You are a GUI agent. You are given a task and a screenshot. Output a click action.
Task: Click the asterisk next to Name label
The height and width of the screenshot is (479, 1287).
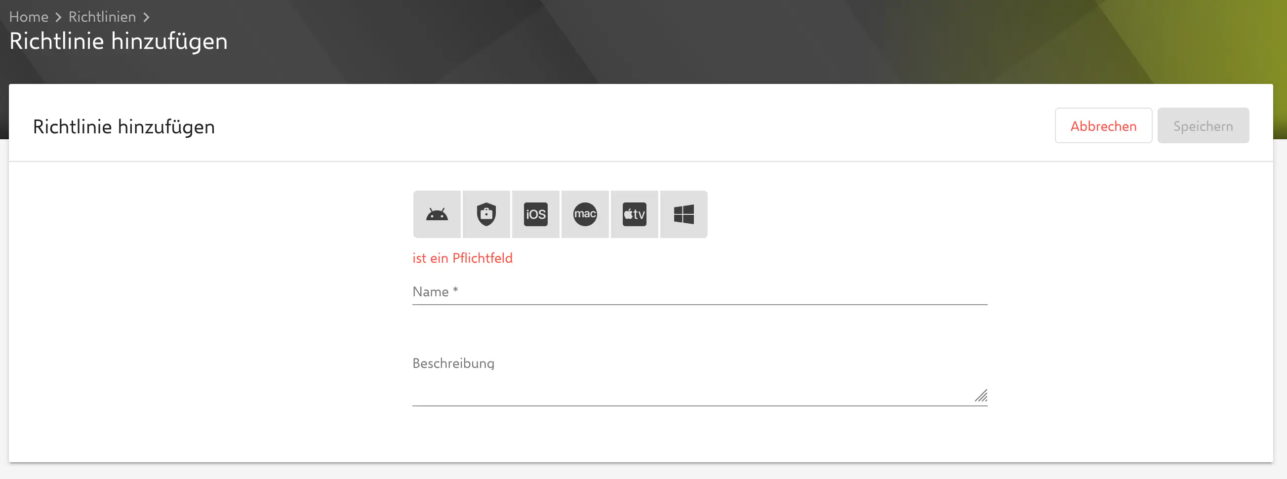click(455, 290)
